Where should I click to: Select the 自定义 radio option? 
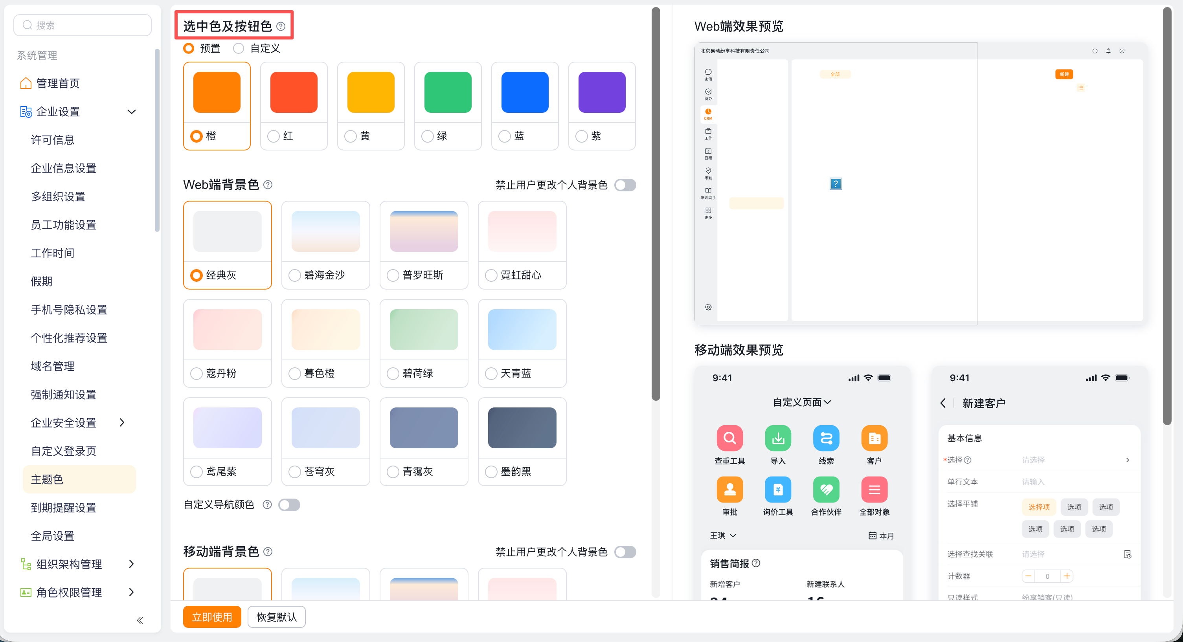[x=238, y=48]
